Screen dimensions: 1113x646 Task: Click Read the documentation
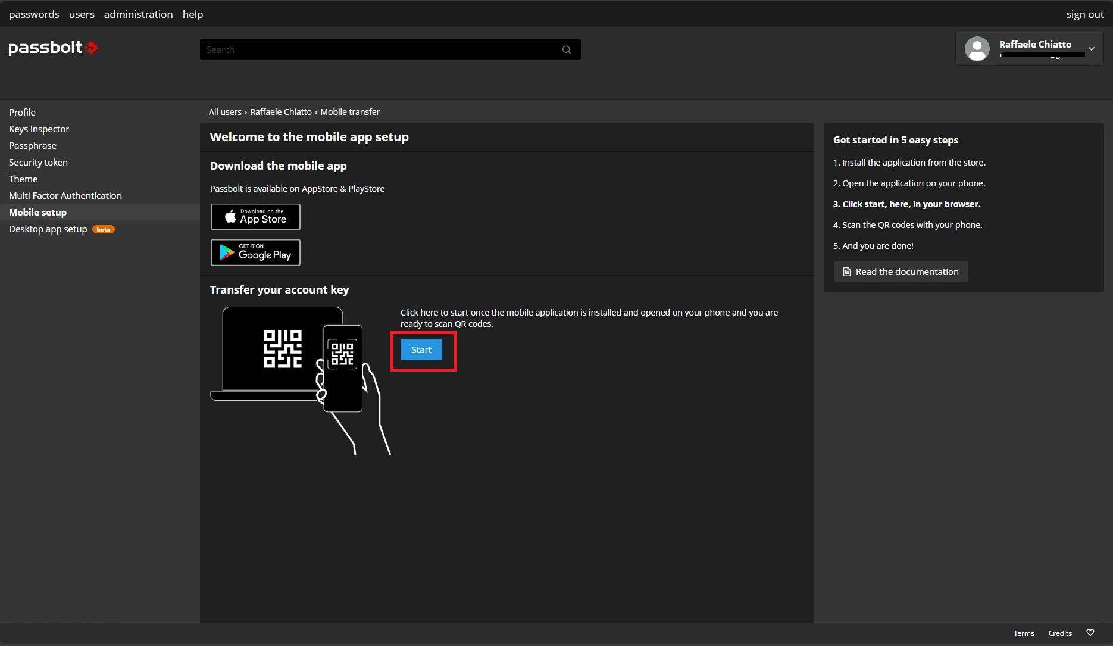901,271
